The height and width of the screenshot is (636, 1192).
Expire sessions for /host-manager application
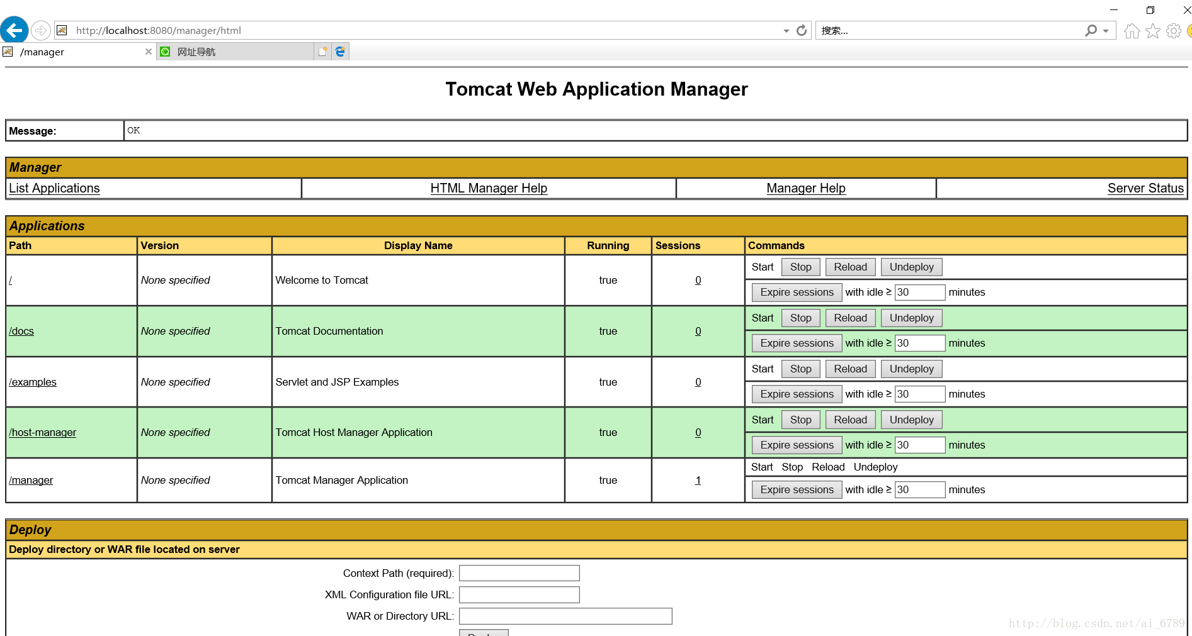click(797, 445)
